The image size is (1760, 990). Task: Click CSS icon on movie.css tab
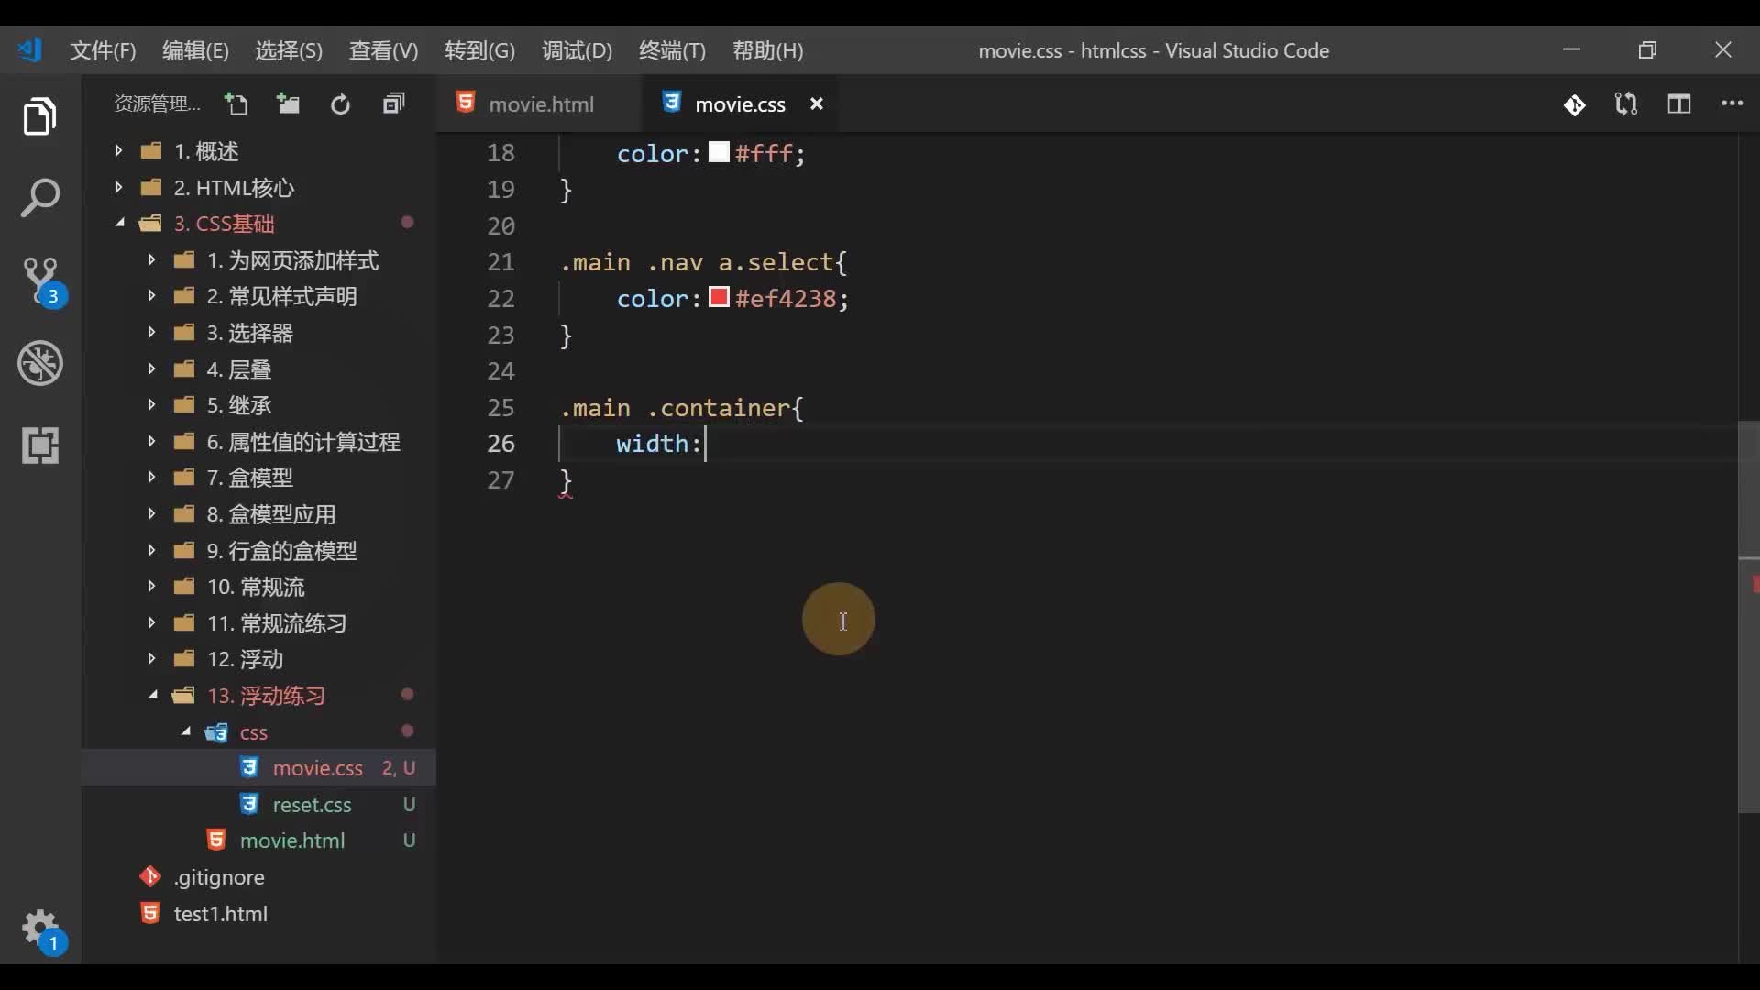pos(671,102)
